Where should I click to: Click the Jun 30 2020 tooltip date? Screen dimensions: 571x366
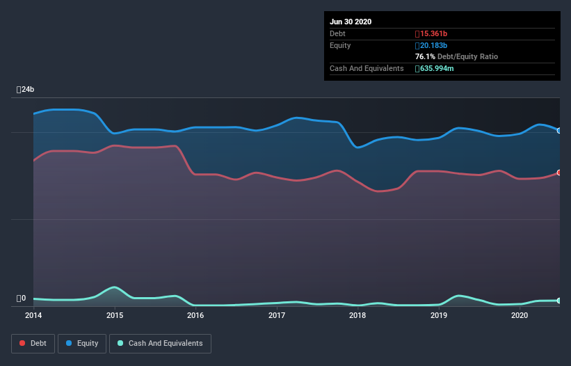pos(351,22)
